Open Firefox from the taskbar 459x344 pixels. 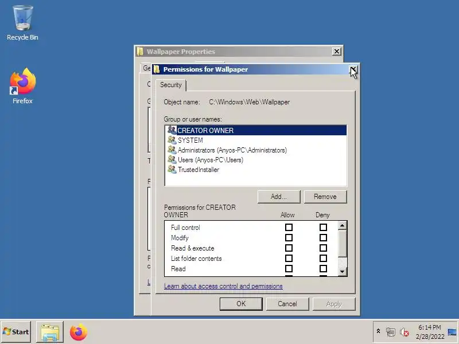tap(79, 332)
